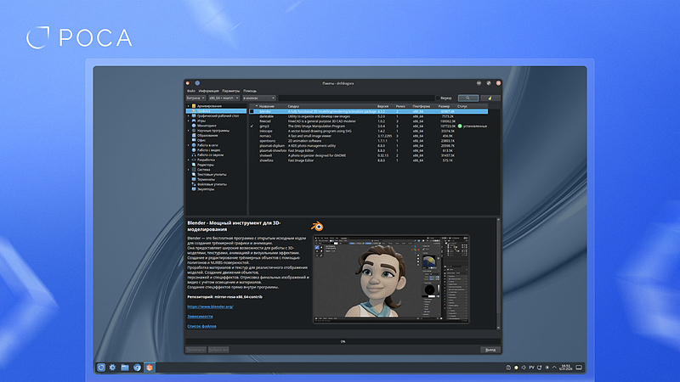Open the https://www.blender.org/ link
The width and height of the screenshot is (680, 382).
click(210, 306)
